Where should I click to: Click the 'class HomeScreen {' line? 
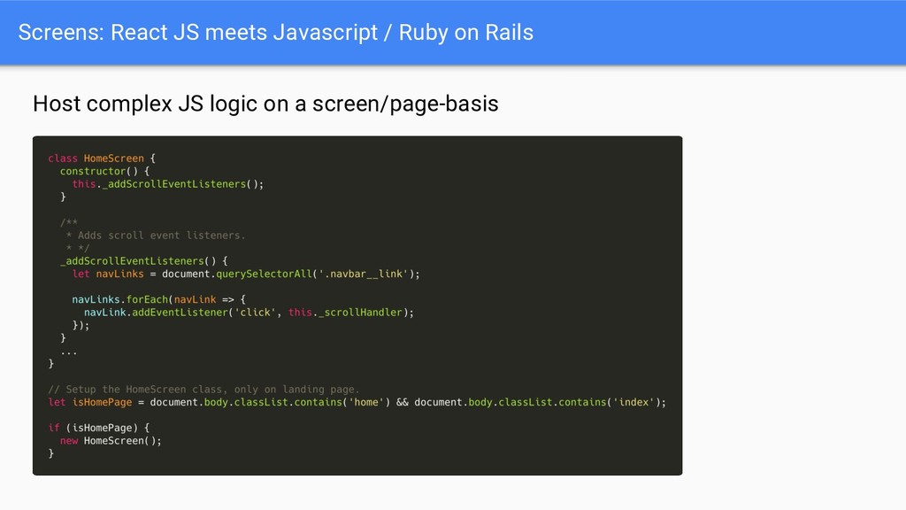(x=102, y=158)
